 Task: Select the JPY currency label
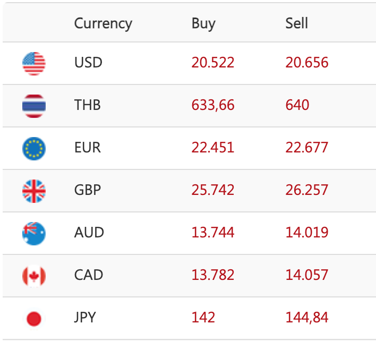click(86, 318)
